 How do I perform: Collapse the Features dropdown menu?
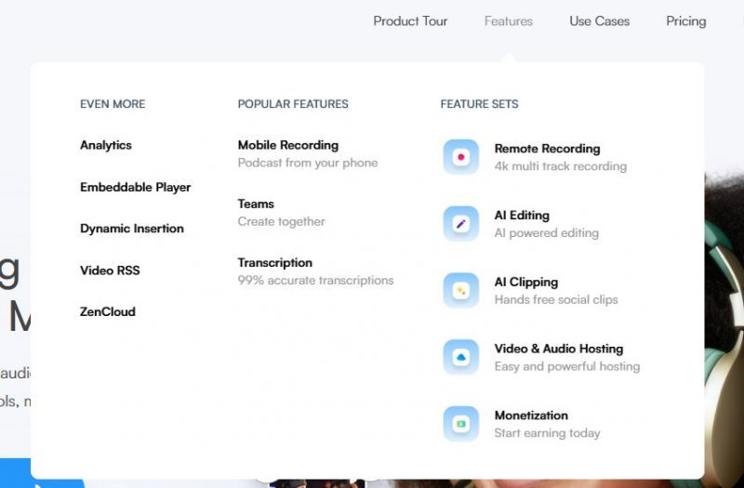(508, 21)
